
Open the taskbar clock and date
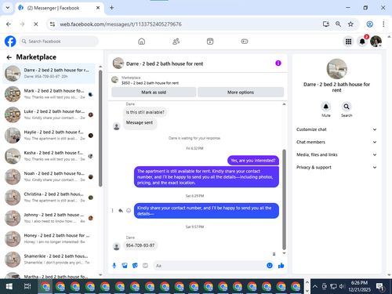pos(359,286)
